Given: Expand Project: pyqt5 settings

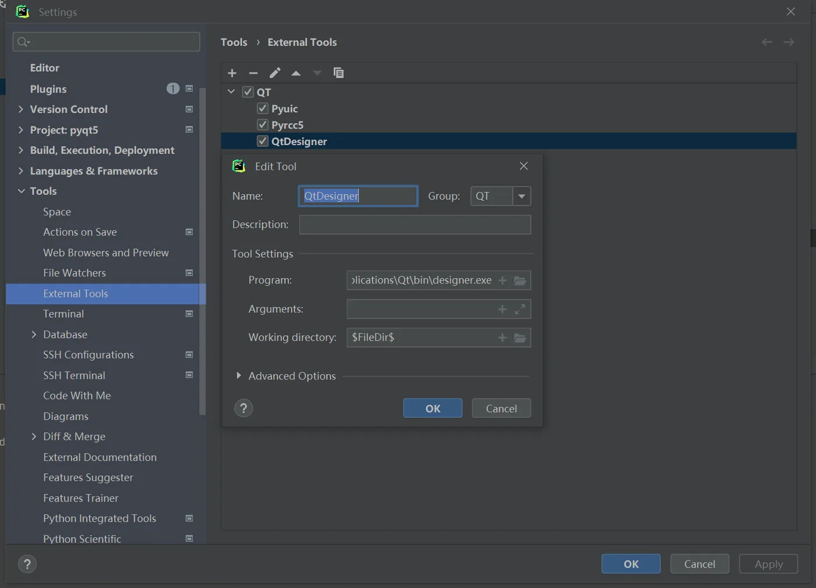Looking at the screenshot, I should [21, 129].
